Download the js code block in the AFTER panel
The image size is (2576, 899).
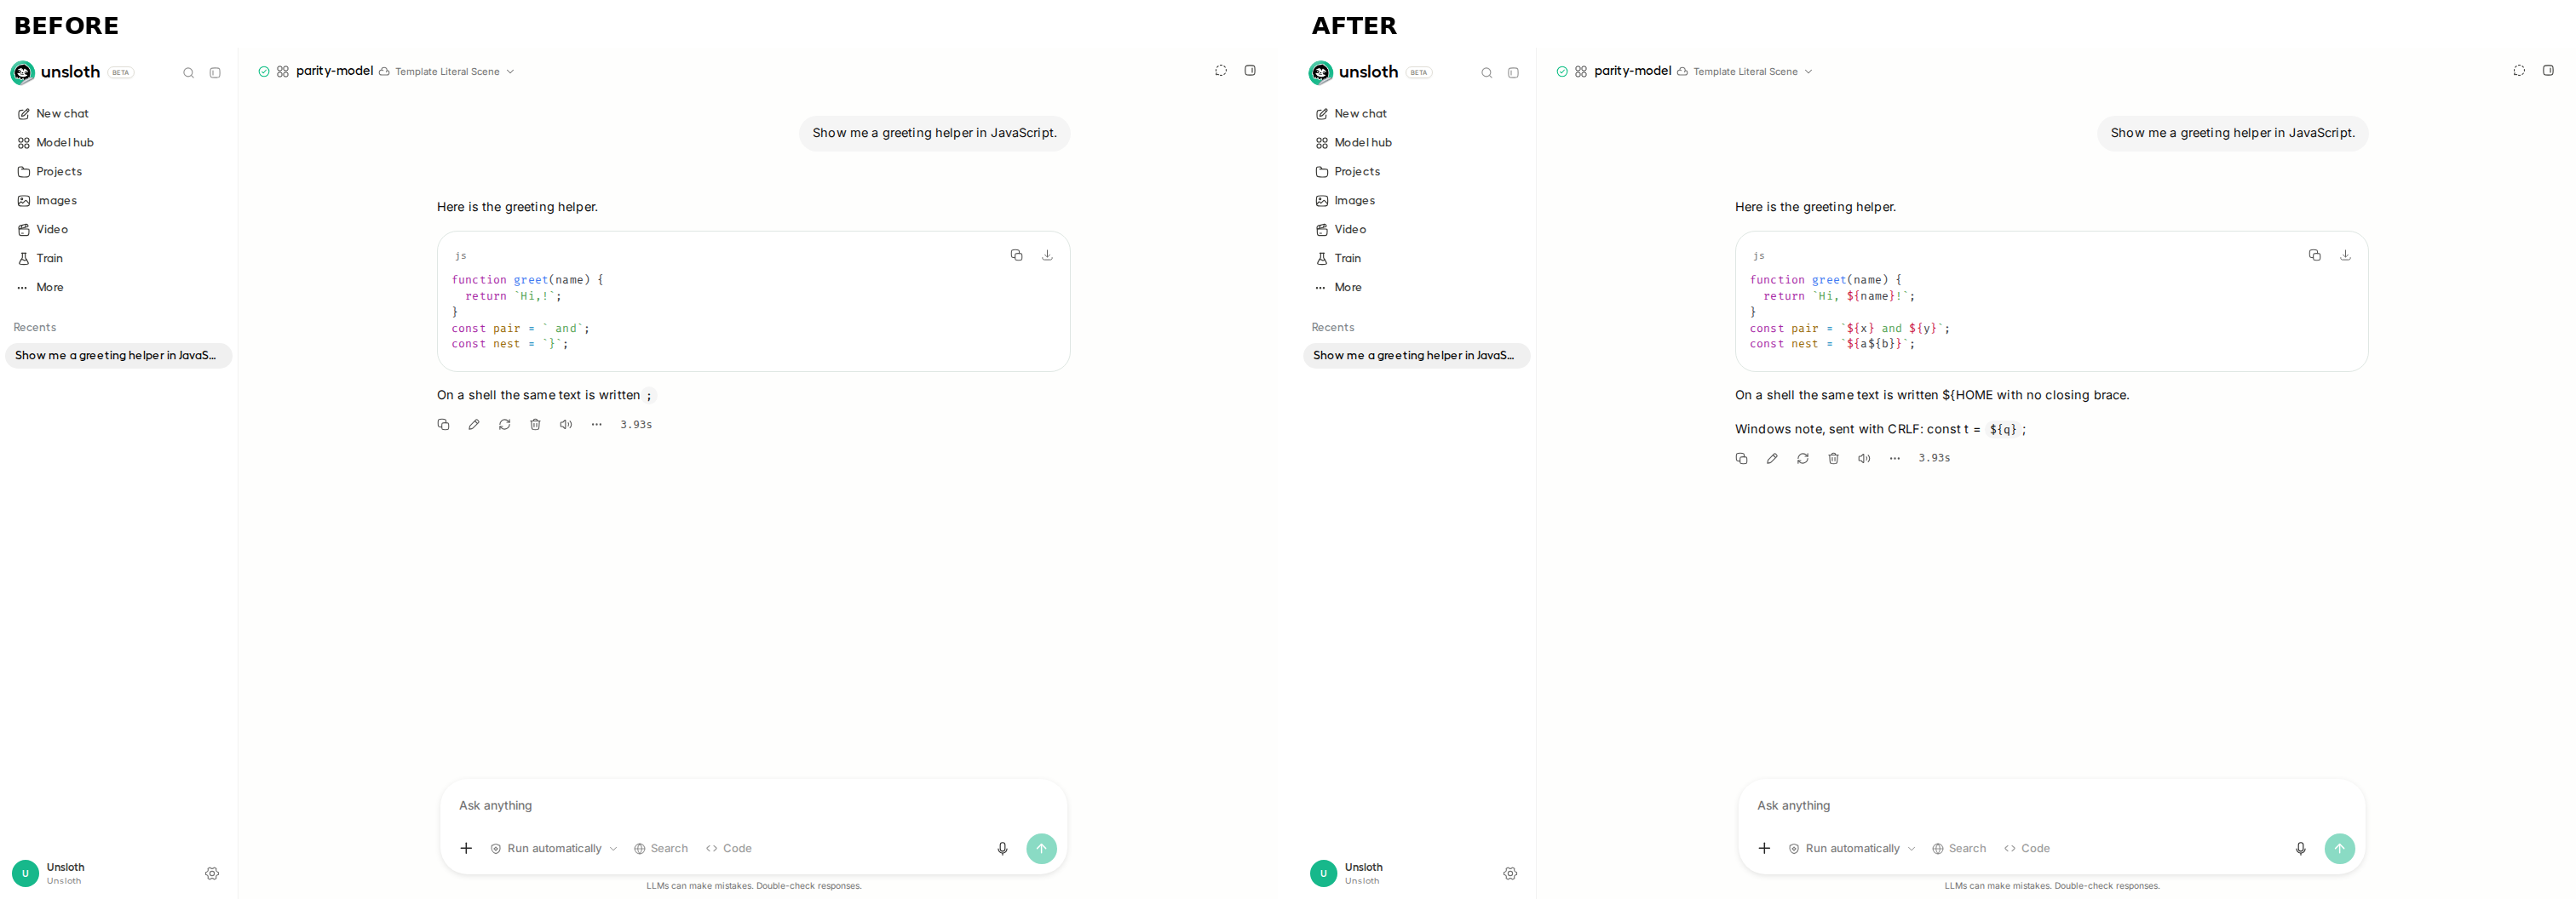[2345, 255]
